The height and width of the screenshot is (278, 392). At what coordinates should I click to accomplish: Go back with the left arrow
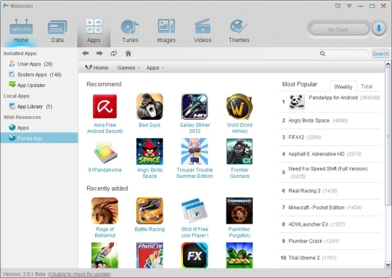coord(86,53)
